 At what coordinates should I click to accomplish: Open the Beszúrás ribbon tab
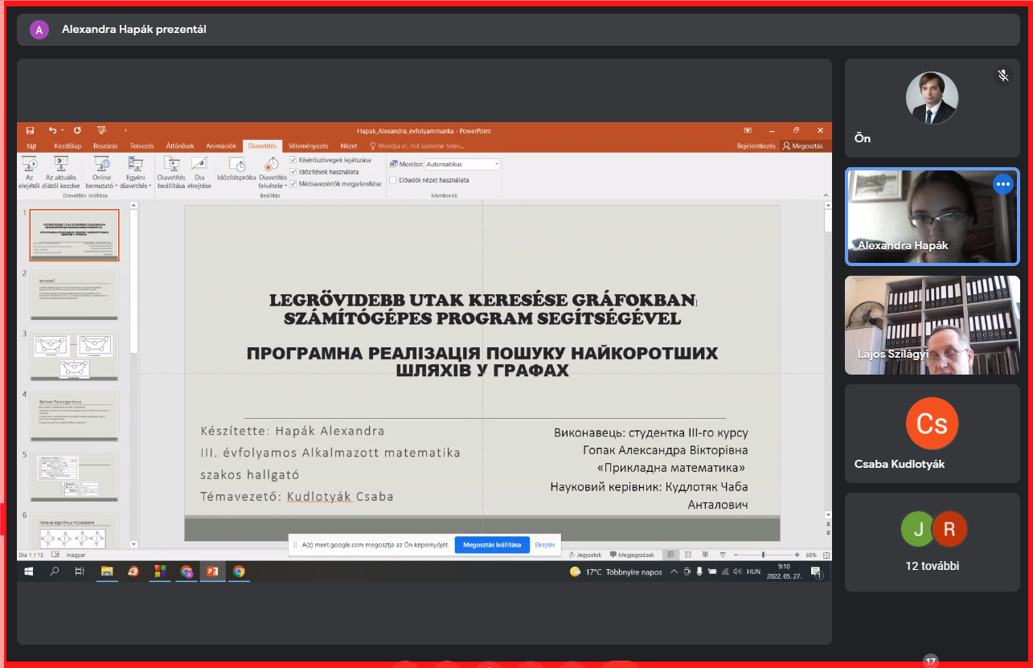click(105, 146)
